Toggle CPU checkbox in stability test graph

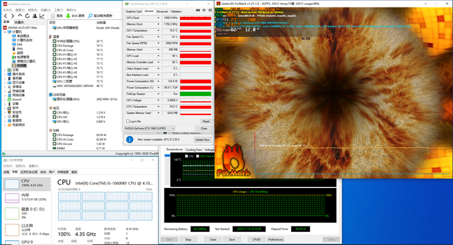pyautogui.click(x=186, y=157)
